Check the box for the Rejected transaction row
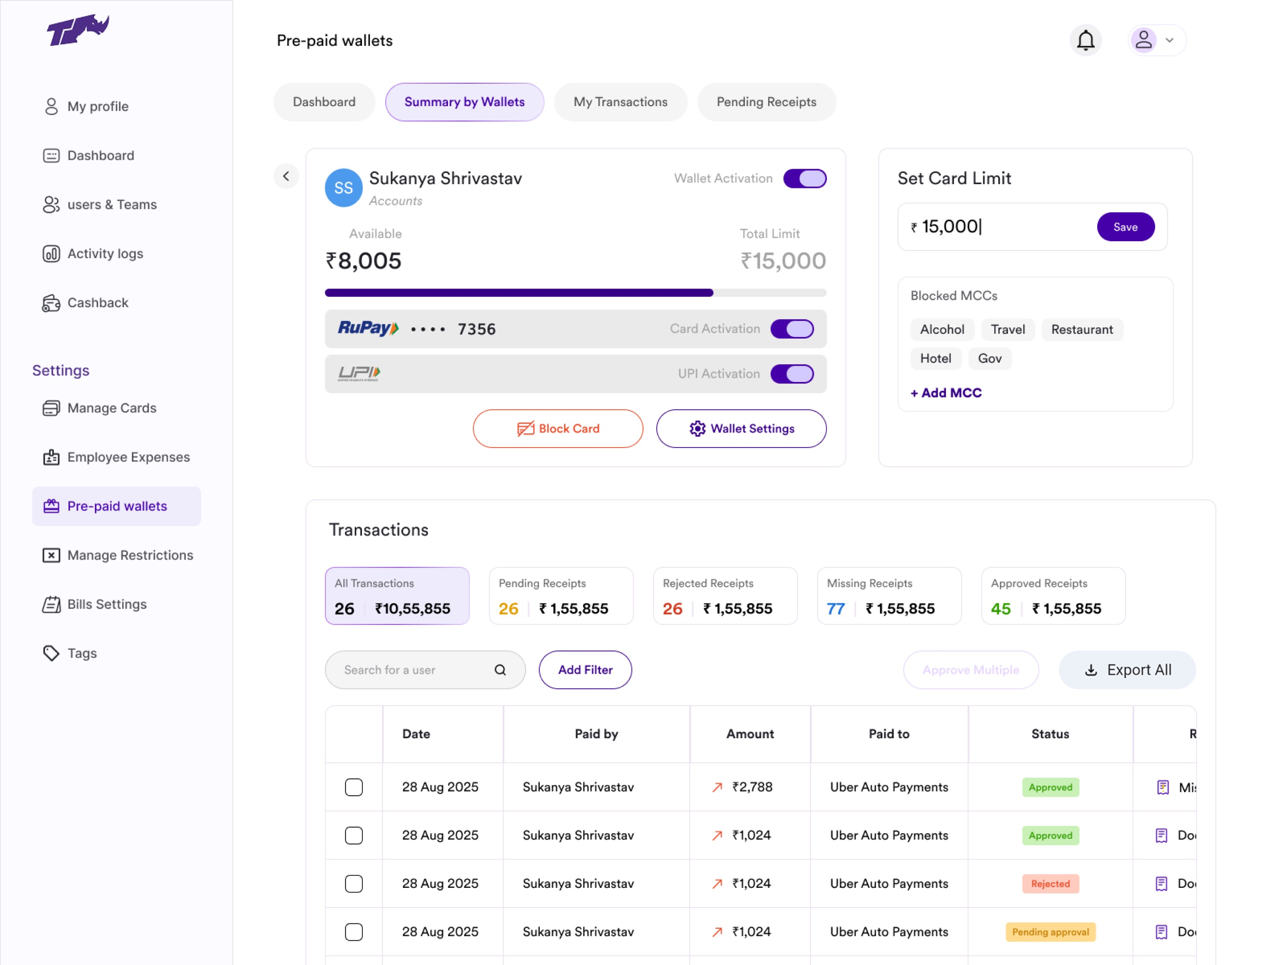Screen dimensions: 1287x965 [354, 884]
